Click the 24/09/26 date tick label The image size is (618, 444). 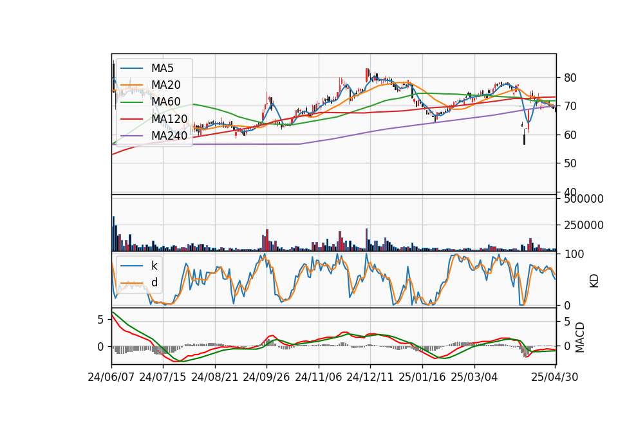tap(266, 377)
